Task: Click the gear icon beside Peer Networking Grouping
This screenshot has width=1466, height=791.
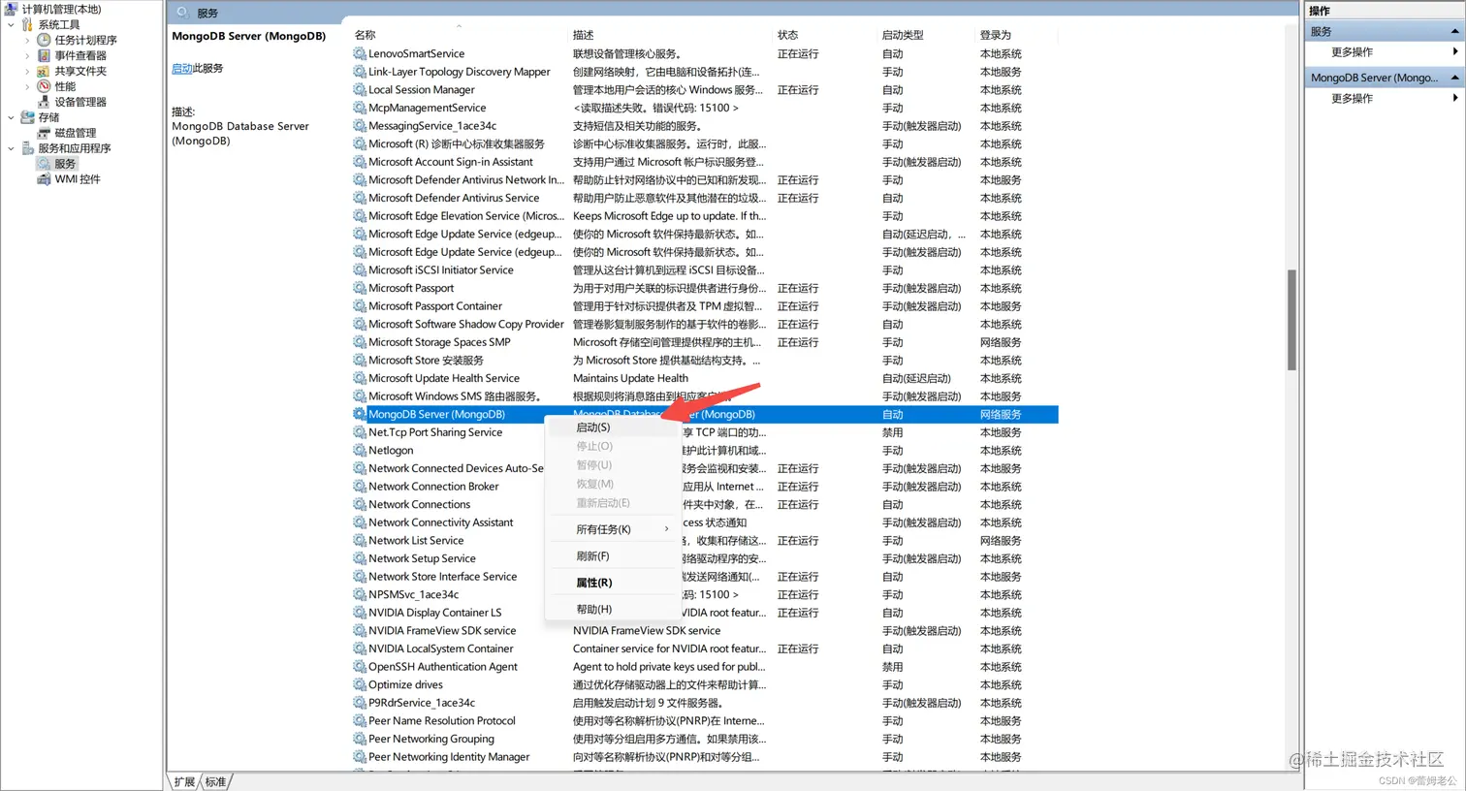Action: [360, 739]
